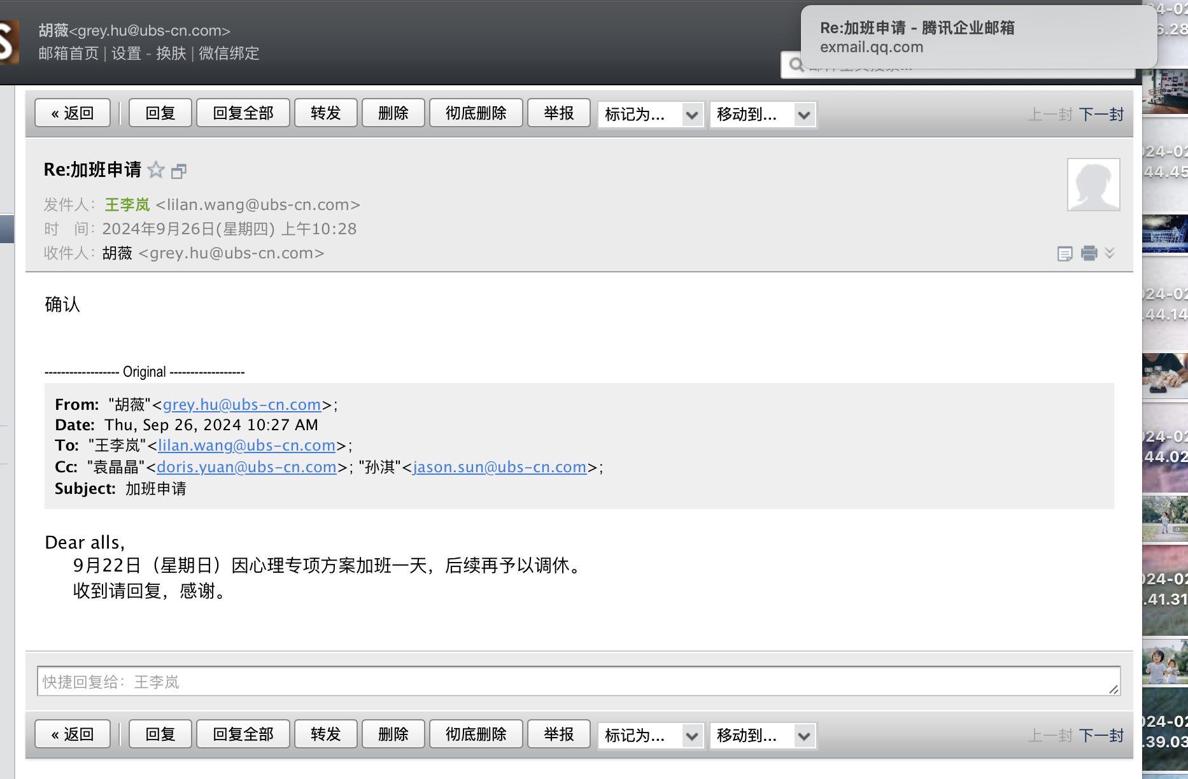Click the bottom 彻底删除 button
1188x779 pixels.
(476, 734)
